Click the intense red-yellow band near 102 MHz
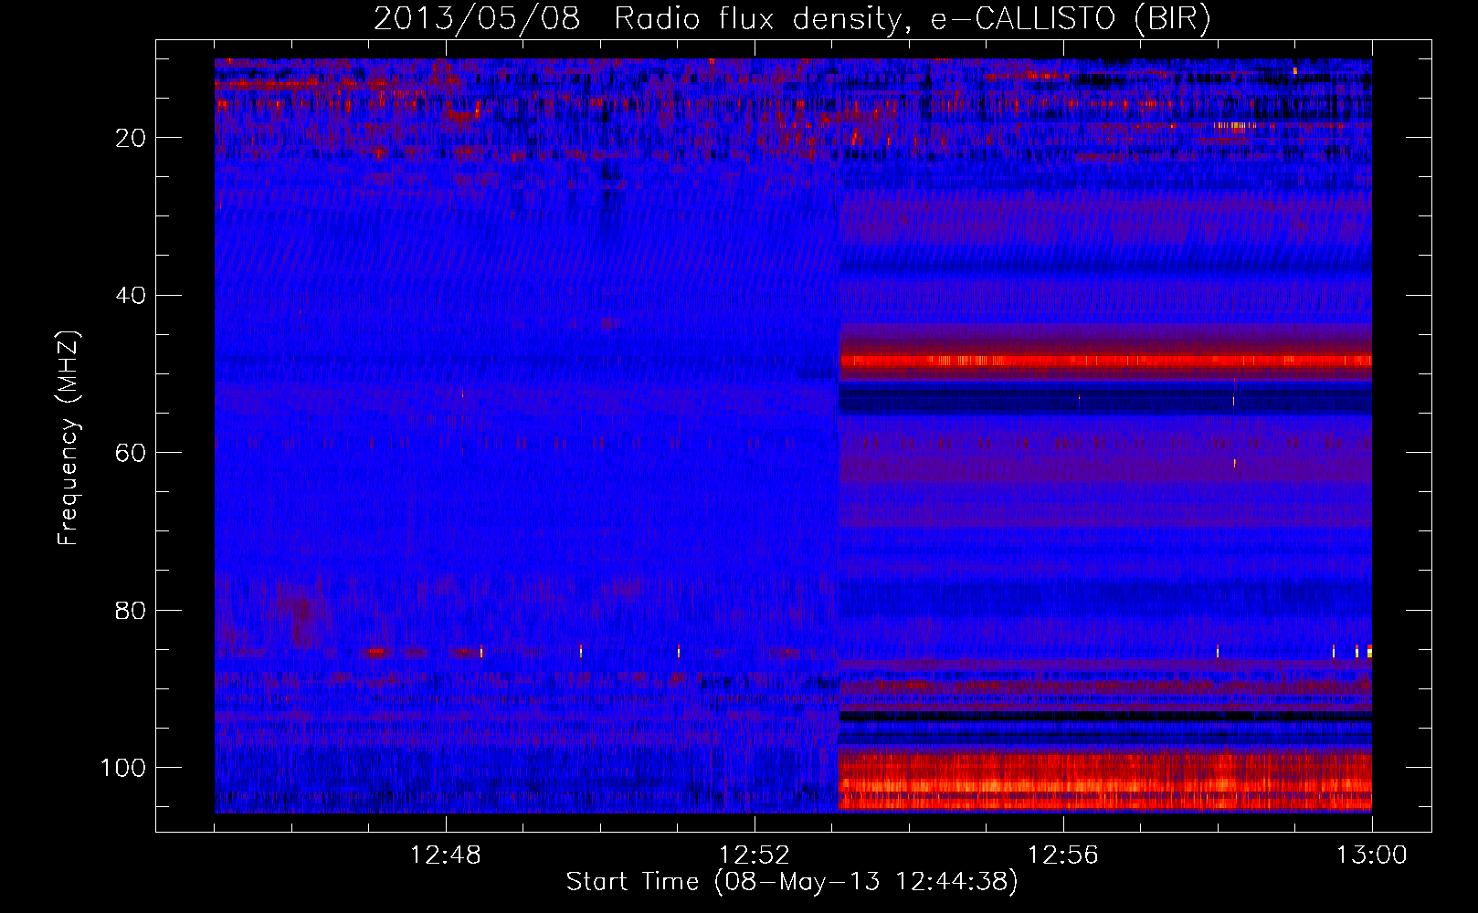Viewport: 1478px width, 913px height. tap(1105, 780)
